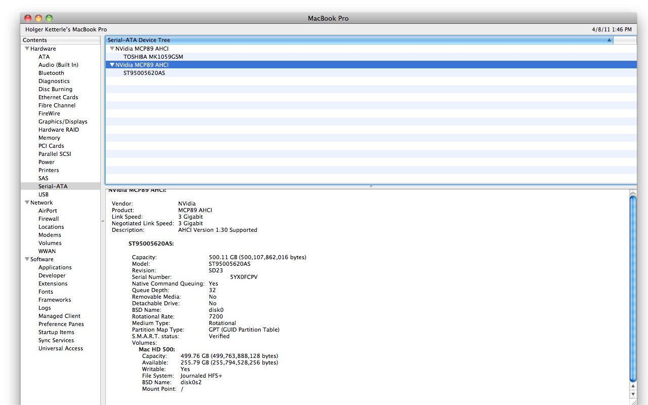Image resolution: width=648 pixels, height=405 pixels.
Task: Open Startup Items entry
Action: click(x=56, y=332)
